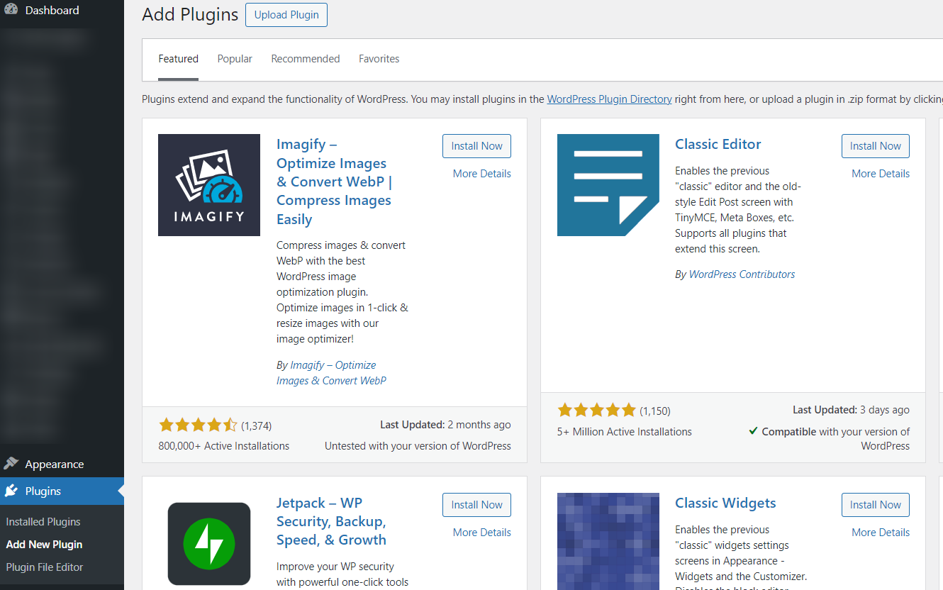Click 'Last Updated: 2 months ago' text
The image size is (943, 590).
[x=445, y=425]
